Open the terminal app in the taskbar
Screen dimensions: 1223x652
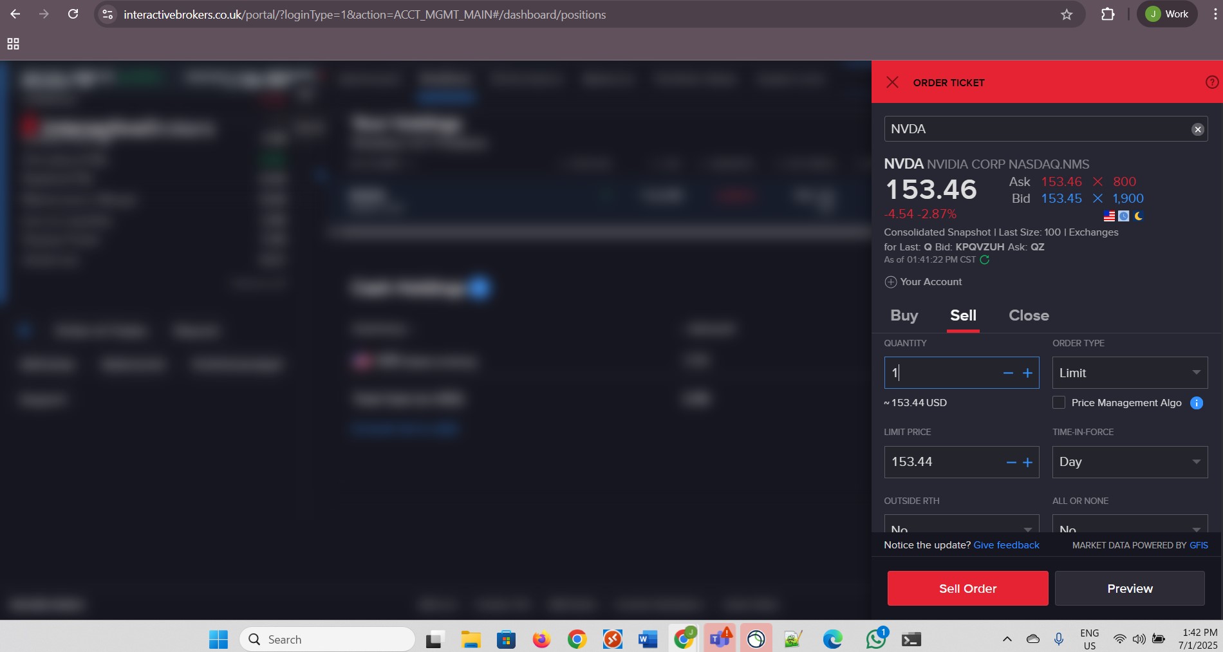pos(911,639)
